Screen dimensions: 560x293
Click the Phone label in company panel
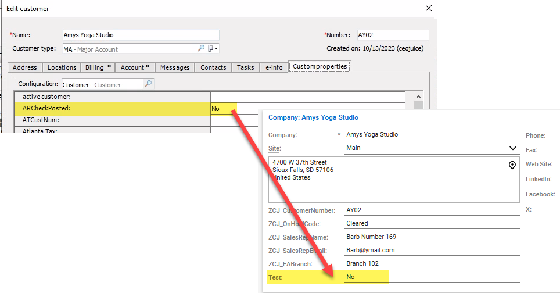click(x=536, y=136)
